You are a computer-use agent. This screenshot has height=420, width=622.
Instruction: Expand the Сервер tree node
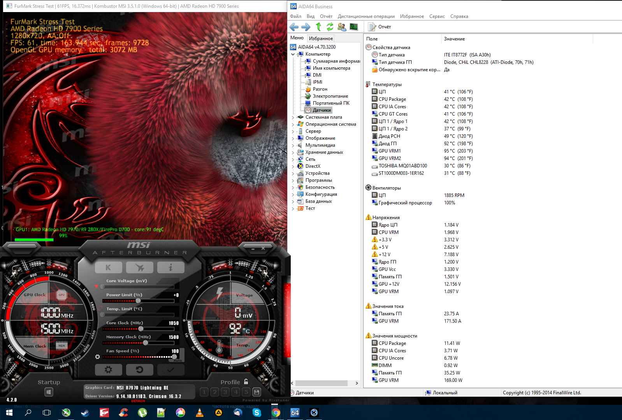click(293, 131)
